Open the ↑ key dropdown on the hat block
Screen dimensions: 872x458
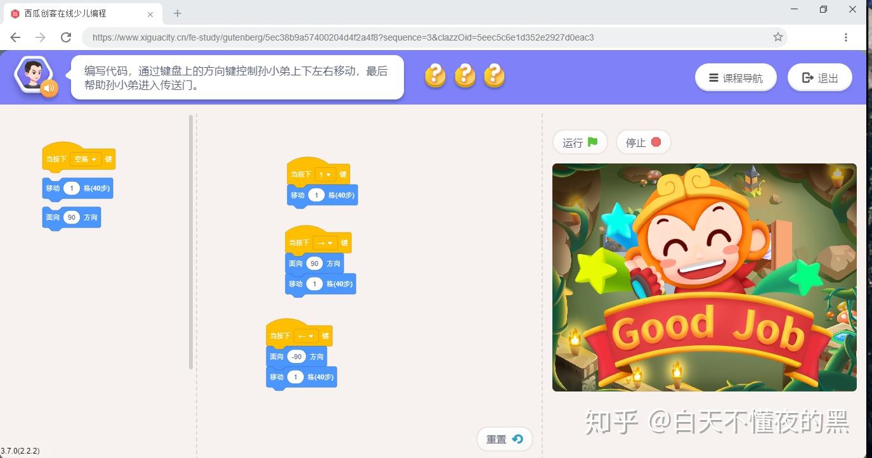(x=325, y=174)
